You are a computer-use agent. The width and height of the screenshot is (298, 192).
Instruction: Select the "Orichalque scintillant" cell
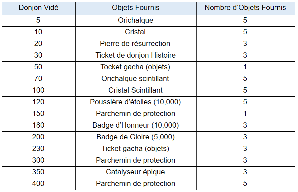point(136,79)
